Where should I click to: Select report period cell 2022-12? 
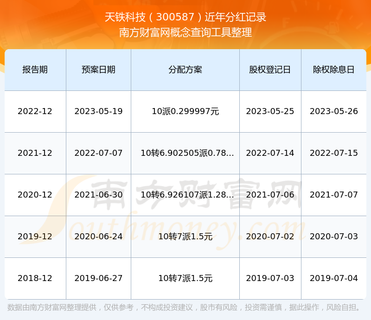coord(35,111)
